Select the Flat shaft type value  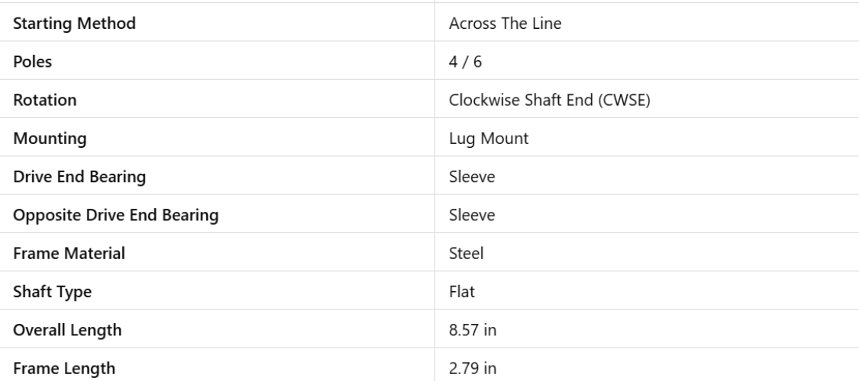(462, 292)
